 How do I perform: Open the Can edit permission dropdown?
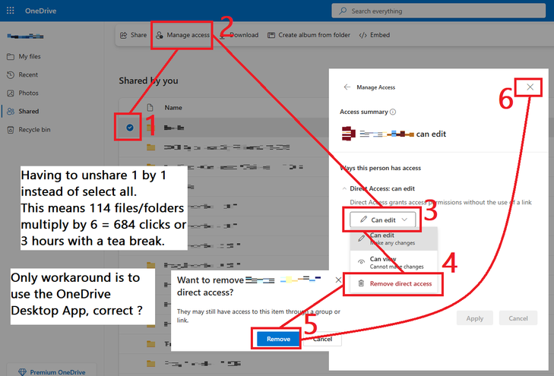pos(383,220)
